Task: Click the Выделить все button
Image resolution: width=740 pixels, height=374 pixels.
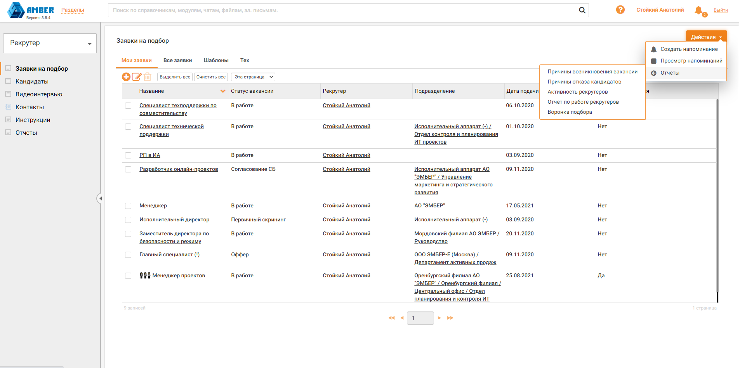Action: (175, 77)
